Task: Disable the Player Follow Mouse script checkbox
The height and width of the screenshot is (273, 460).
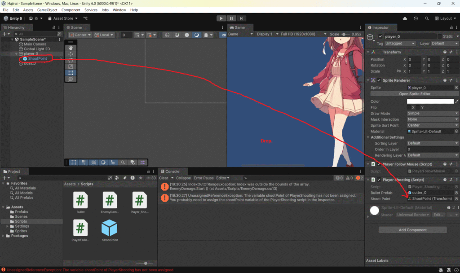Action: (x=379, y=164)
